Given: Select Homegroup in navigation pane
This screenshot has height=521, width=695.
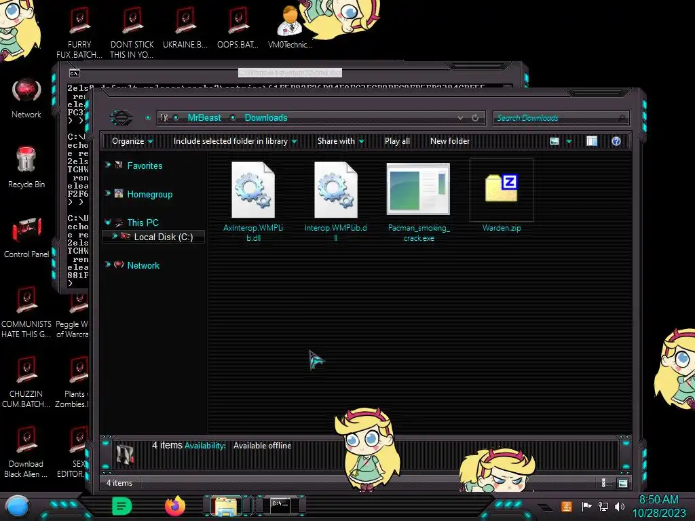Looking at the screenshot, I should pyautogui.click(x=150, y=195).
